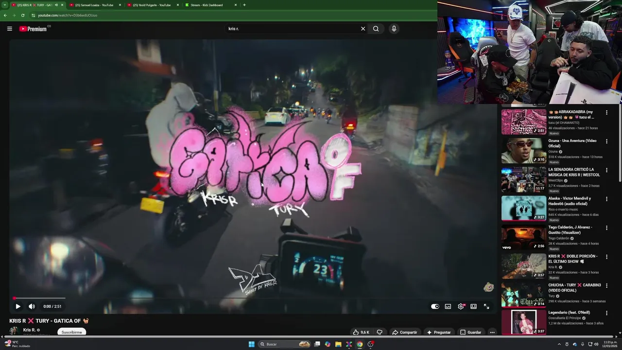
Task: Open more actions ellipsis below the video
Action: click(492, 332)
